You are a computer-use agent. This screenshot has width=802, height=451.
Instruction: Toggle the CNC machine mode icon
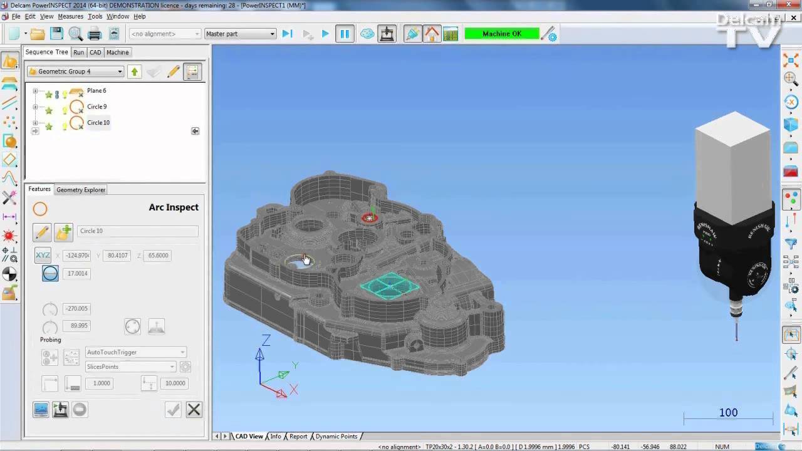point(387,34)
